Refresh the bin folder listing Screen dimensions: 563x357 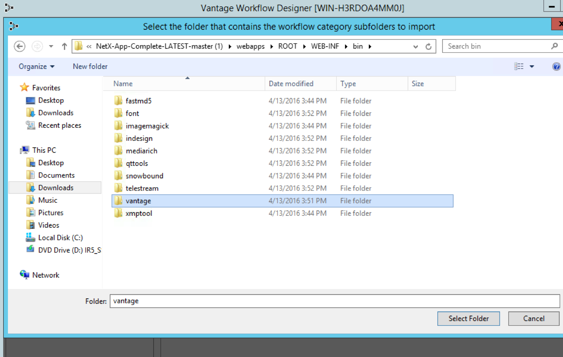[x=429, y=46]
